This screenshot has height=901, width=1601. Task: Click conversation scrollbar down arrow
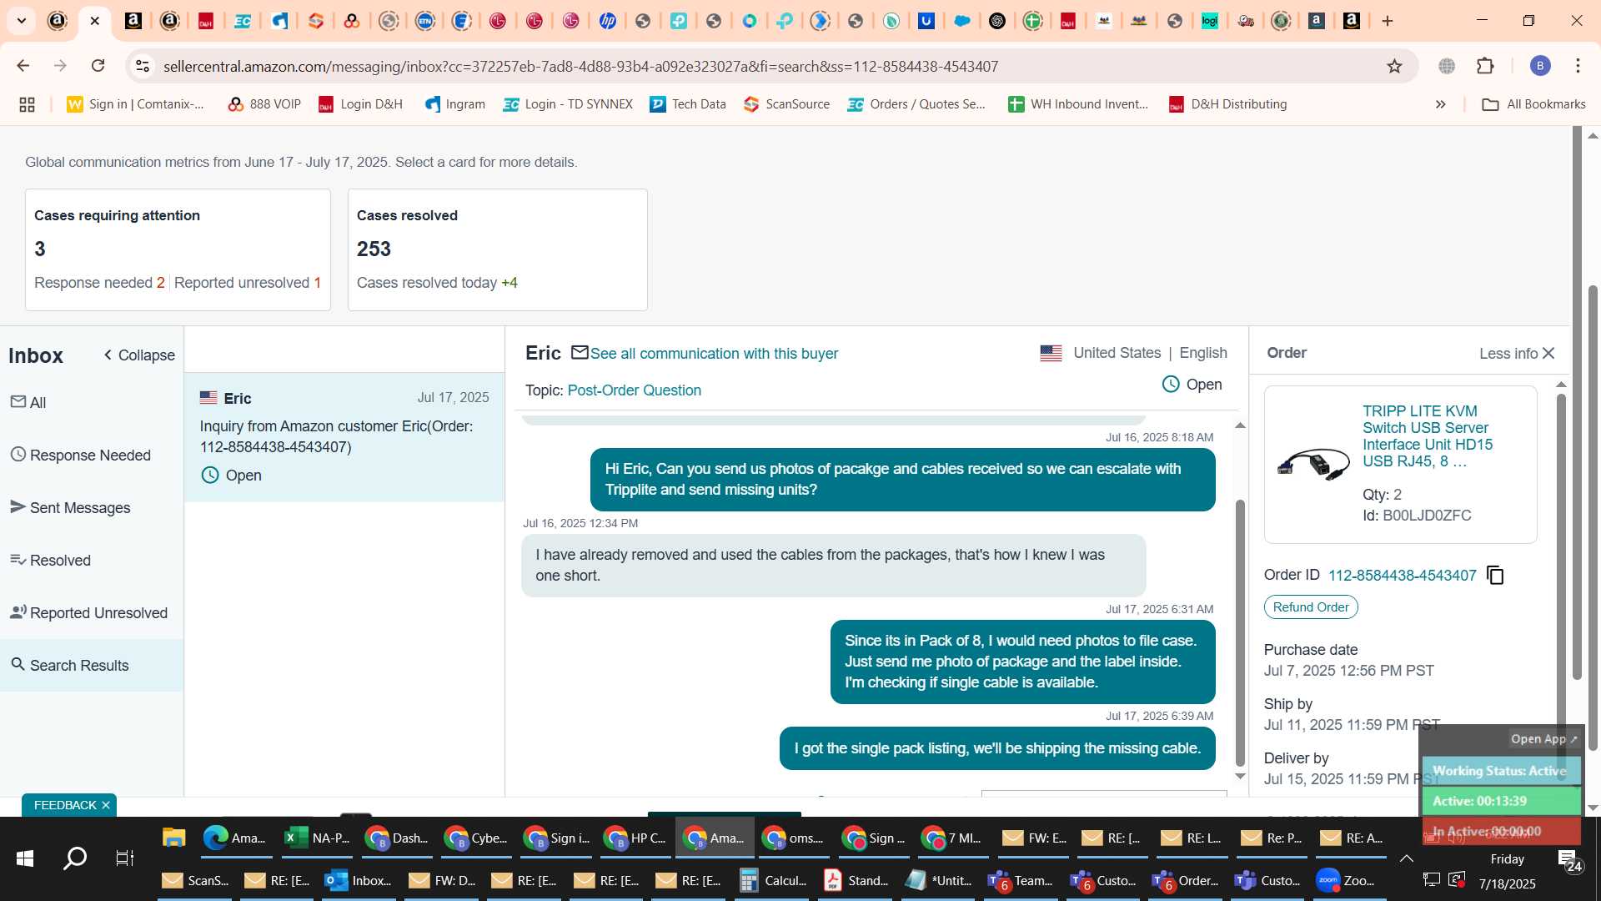[x=1240, y=776]
